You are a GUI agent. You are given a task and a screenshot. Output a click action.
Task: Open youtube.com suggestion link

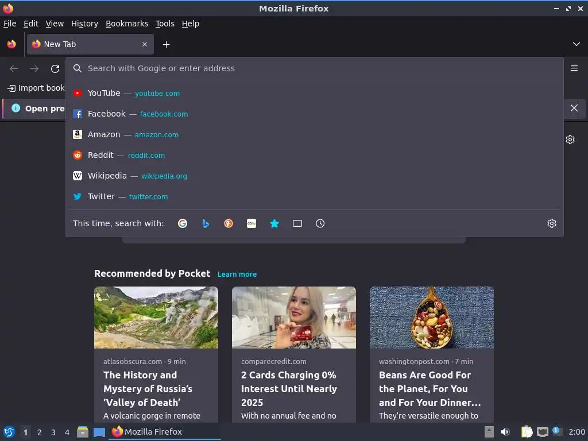pos(157,94)
